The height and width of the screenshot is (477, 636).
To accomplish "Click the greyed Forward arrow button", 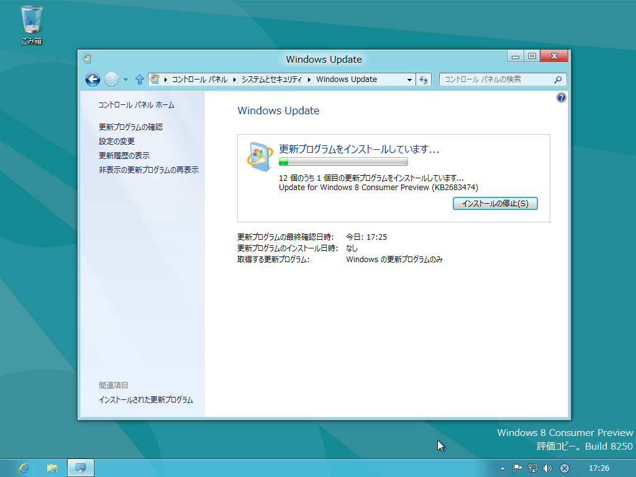I will tap(111, 79).
